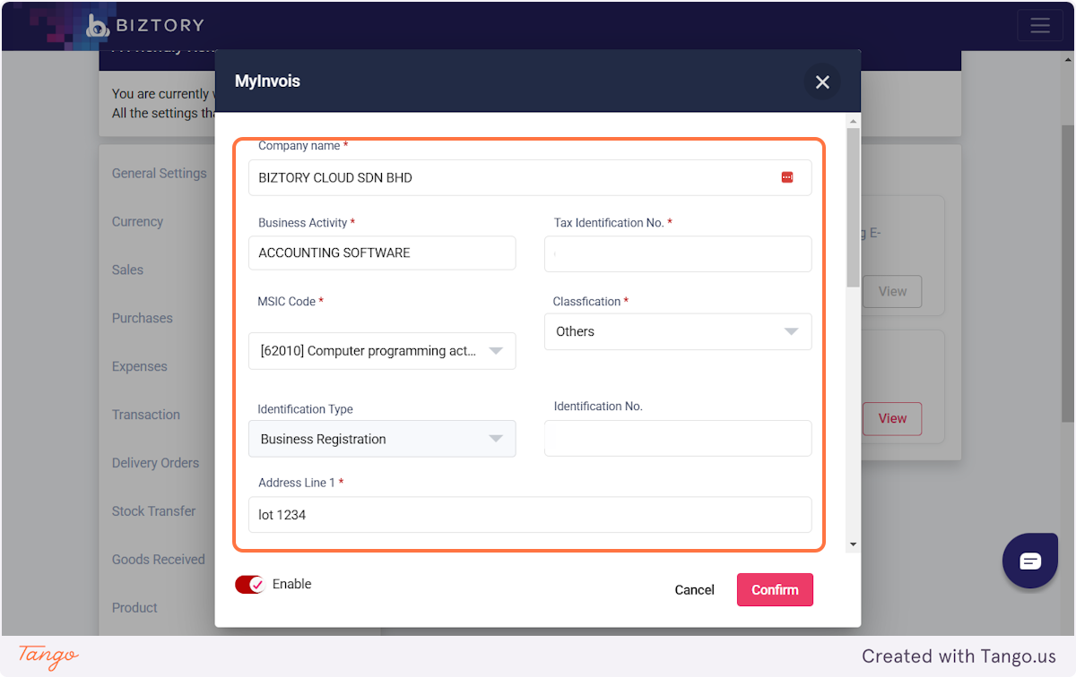Cancel the MyInvois dialog
This screenshot has height=677, width=1076.
pyautogui.click(x=694, y=590)
